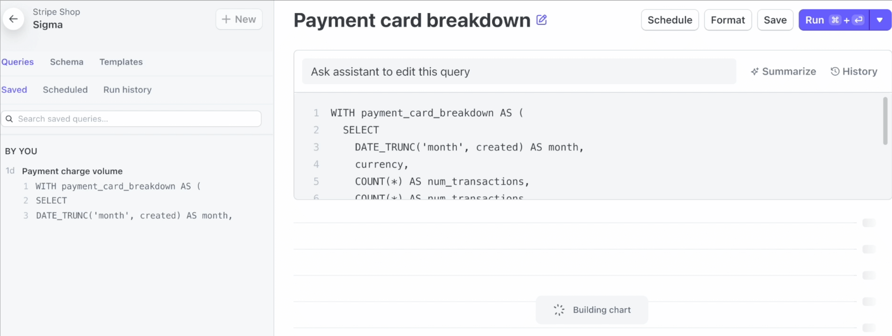The width and height of the screenshot is (892, 336).
Task: Switch to the Schema tab
Action: [x=67, y=62]
